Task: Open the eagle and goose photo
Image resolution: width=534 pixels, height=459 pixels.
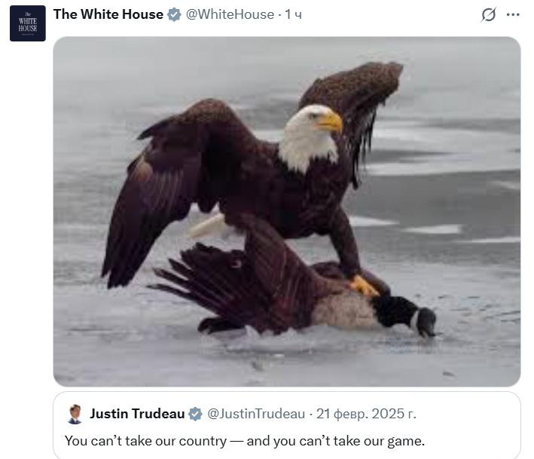Action: click(287, 211)
